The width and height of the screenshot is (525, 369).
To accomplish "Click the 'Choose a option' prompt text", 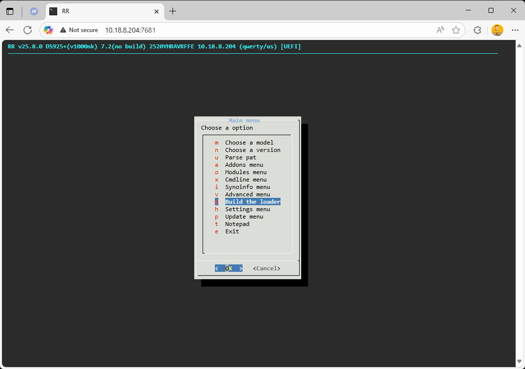I will tap(227, 128).
